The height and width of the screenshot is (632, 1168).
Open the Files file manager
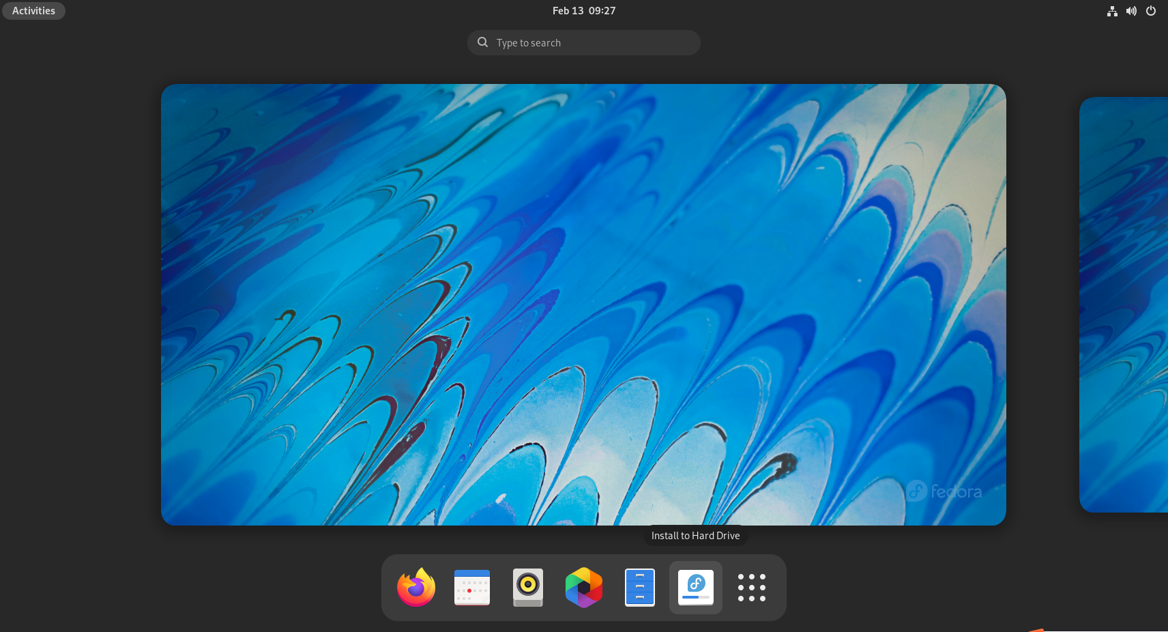coord(639,587)
